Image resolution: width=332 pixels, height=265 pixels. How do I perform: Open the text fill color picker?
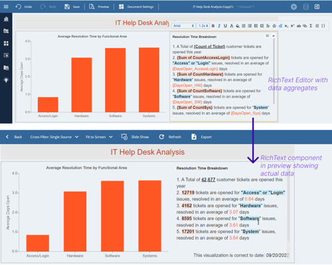point(238,26)
